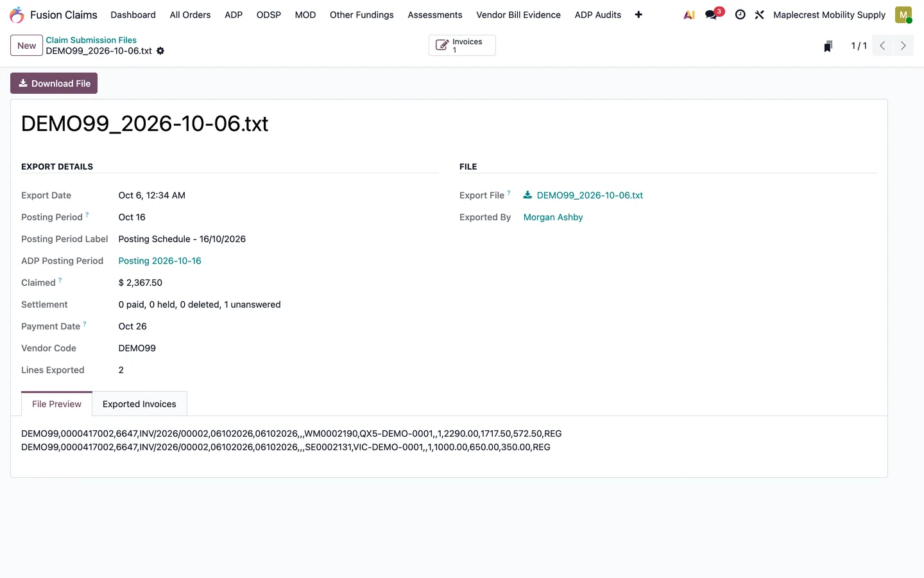Show help tooltip for Export File
The image size is (924, 578).
pos(509,193)
